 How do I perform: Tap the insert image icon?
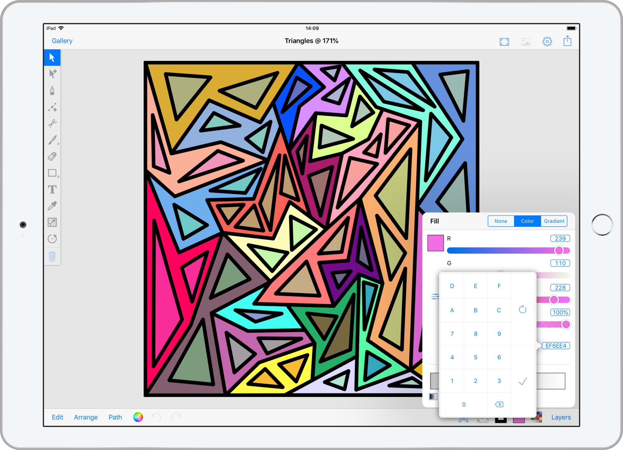pos(526,41)
